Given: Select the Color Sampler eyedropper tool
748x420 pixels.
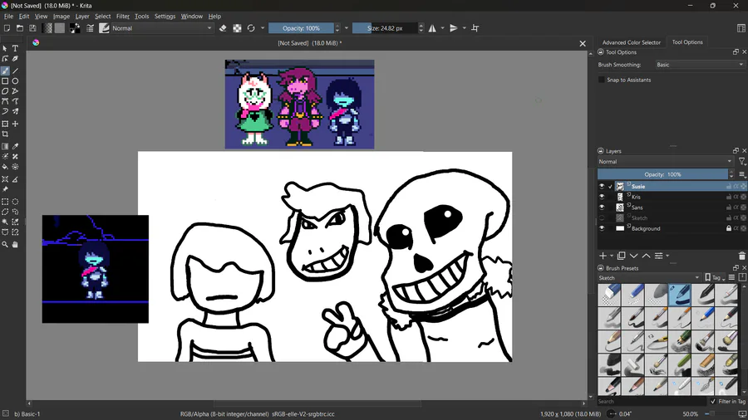Looking at the screenshot, I should 15,146.
